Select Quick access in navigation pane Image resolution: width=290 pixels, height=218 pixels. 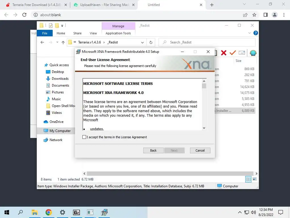[59, 65]
